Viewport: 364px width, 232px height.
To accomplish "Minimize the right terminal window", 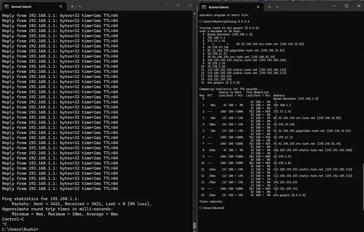I will coord(334,6).
